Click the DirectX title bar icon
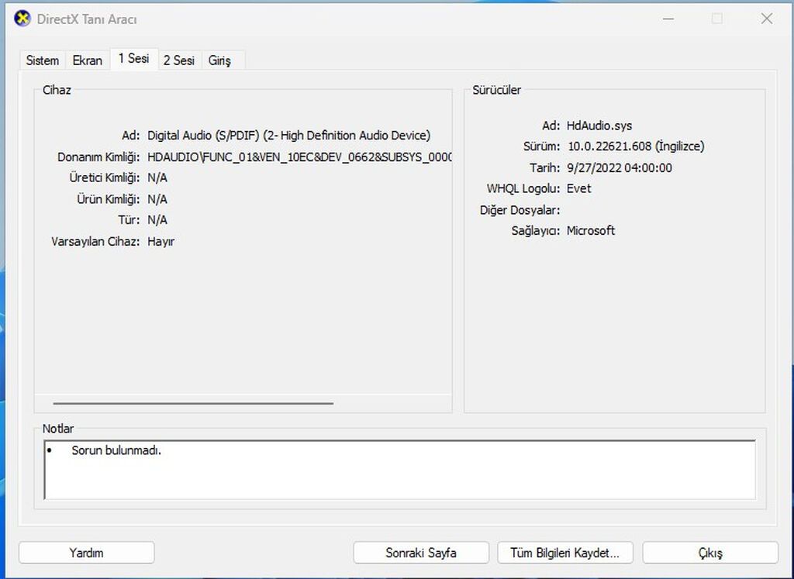The height and width of the screenshot is (579, 794). (x=22, y=19)
